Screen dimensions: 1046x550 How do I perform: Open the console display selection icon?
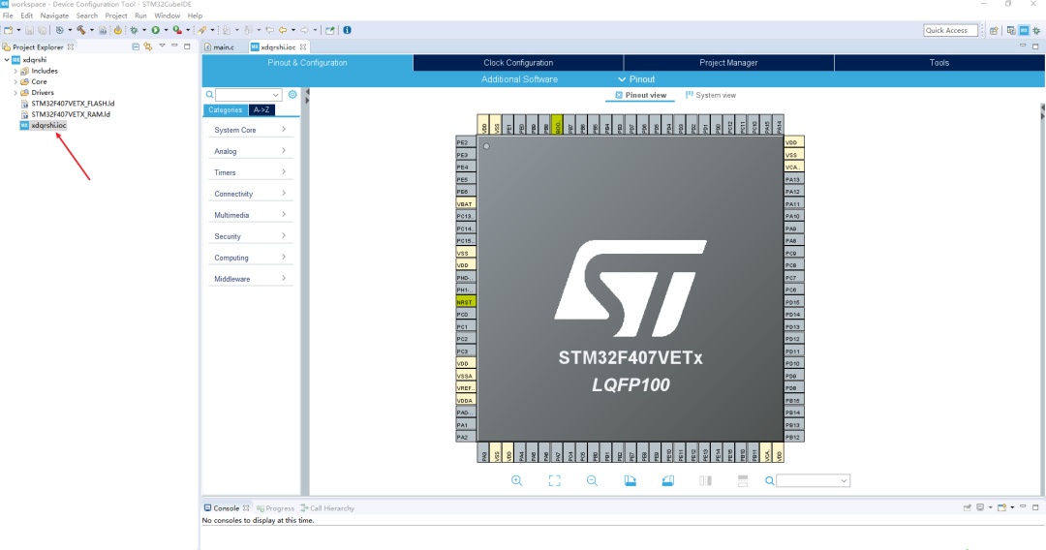[x=980, y=508]
